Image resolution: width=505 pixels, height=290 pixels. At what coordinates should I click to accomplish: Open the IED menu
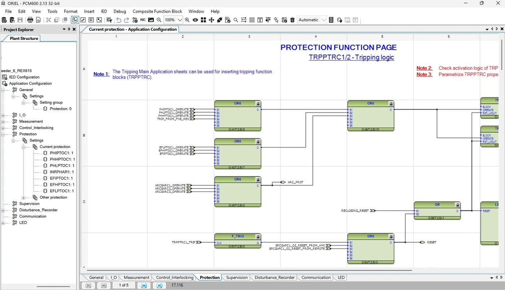pos(104,11)
